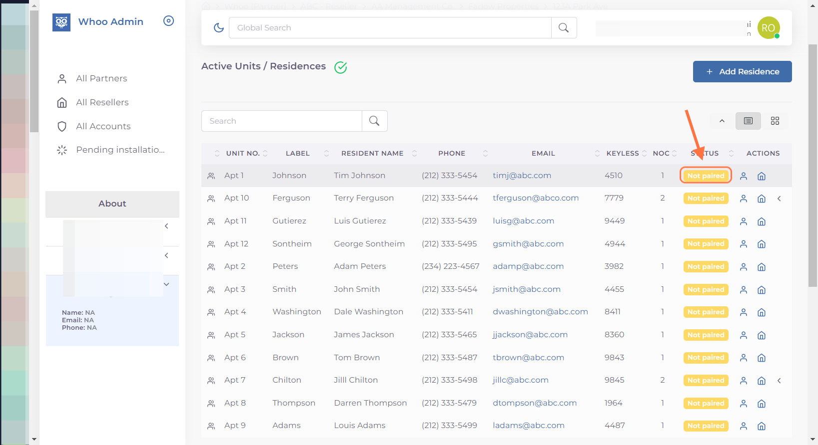Open resident user icon for Apt 11
Screen dimensions: 818x445
pyautogui.click(x=744, y=222)
